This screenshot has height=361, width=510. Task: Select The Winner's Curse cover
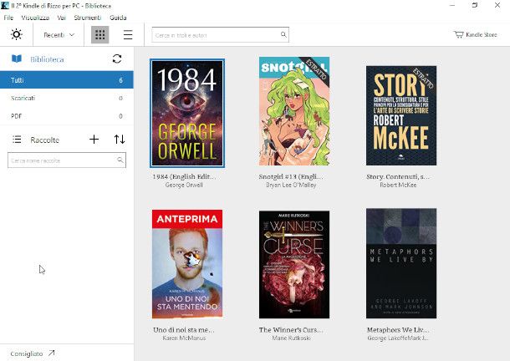(x=294, y=264)
